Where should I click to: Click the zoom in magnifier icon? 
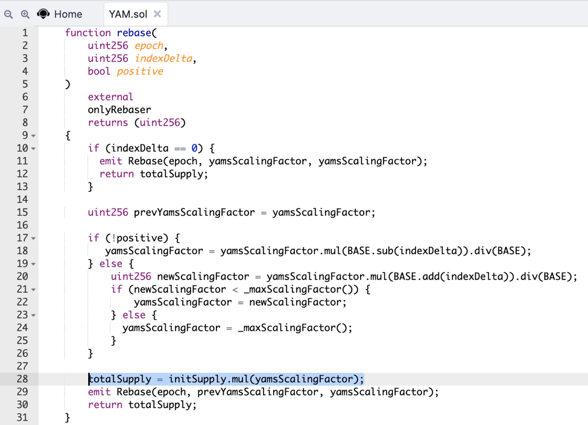[x=25, y=14]
